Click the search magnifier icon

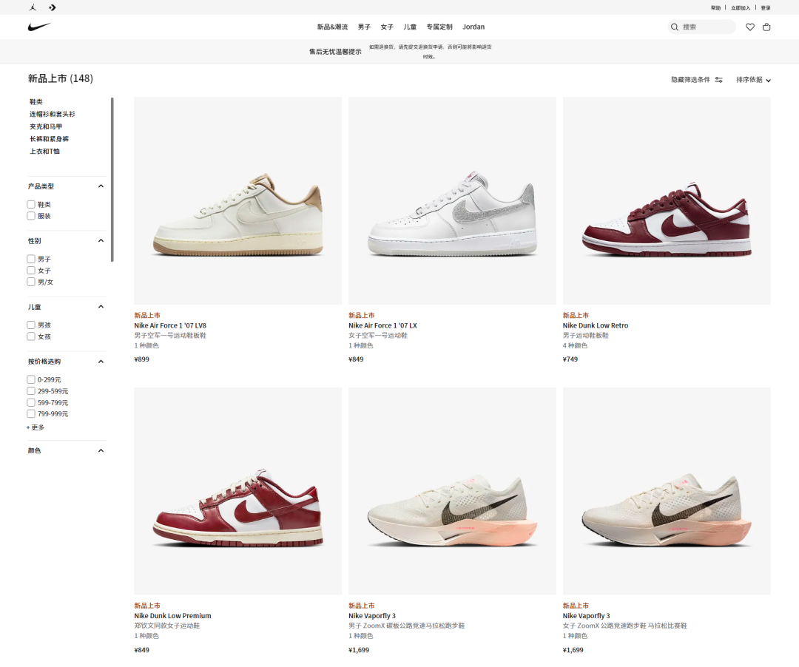coord(675,27)
